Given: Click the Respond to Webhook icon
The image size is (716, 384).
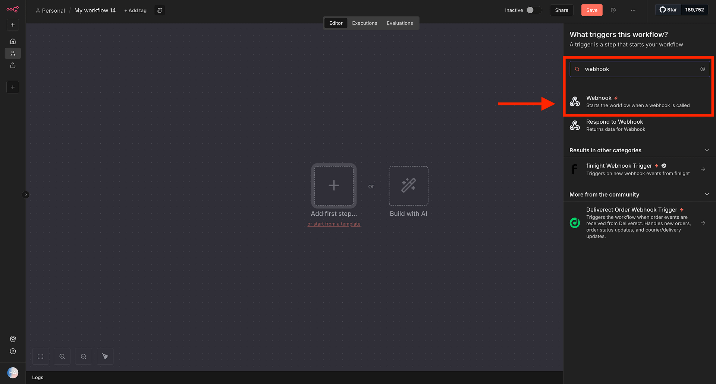Looking at the screenshot, I should pyautogui.click(x=575, y=125).
